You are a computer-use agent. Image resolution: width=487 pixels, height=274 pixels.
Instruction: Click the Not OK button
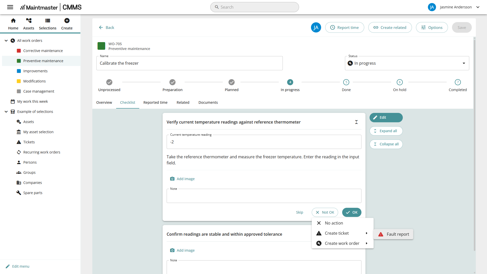pos(325,212)
